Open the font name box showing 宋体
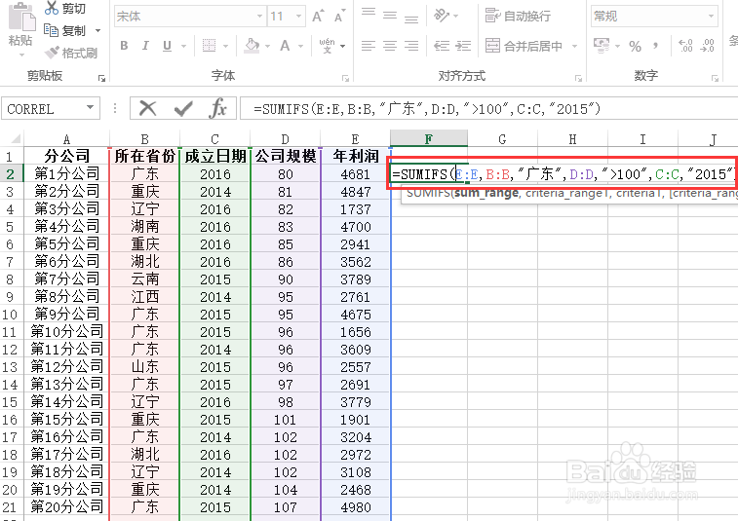 click(190, 17)
